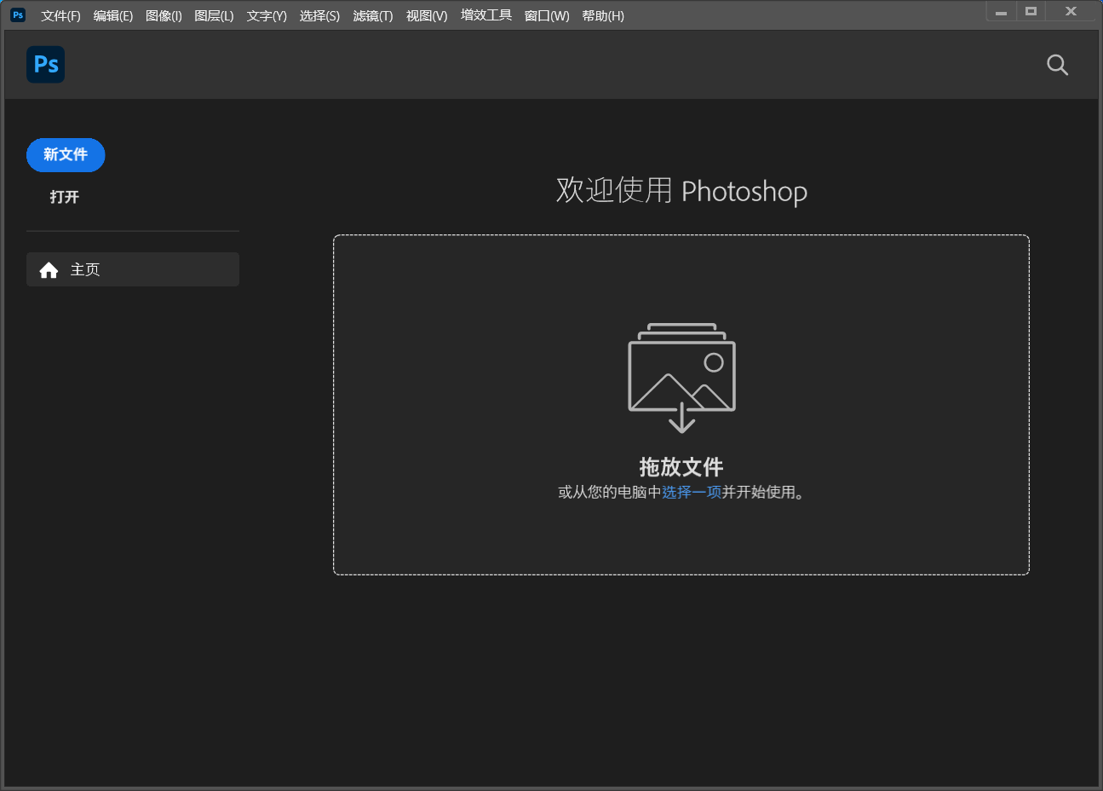Click the 欢迎使用 Photoshop title
Image resolution: width=1103 pixels, height=791 pixels.
point(681,190)
